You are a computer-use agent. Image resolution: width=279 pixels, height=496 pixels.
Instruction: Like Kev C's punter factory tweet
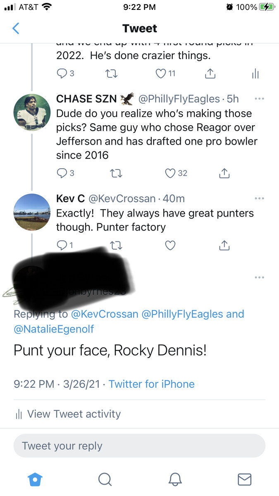pyautogui.click(x=170, y=246)
